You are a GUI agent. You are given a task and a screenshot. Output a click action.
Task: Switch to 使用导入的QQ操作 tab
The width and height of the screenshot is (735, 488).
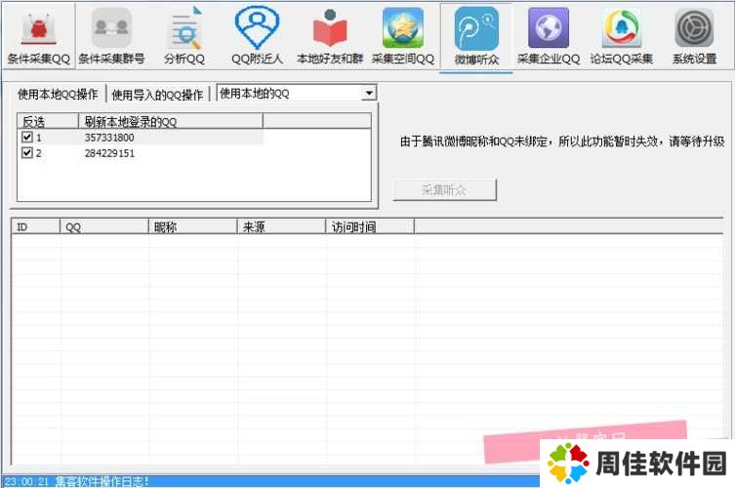pos(157,95)
